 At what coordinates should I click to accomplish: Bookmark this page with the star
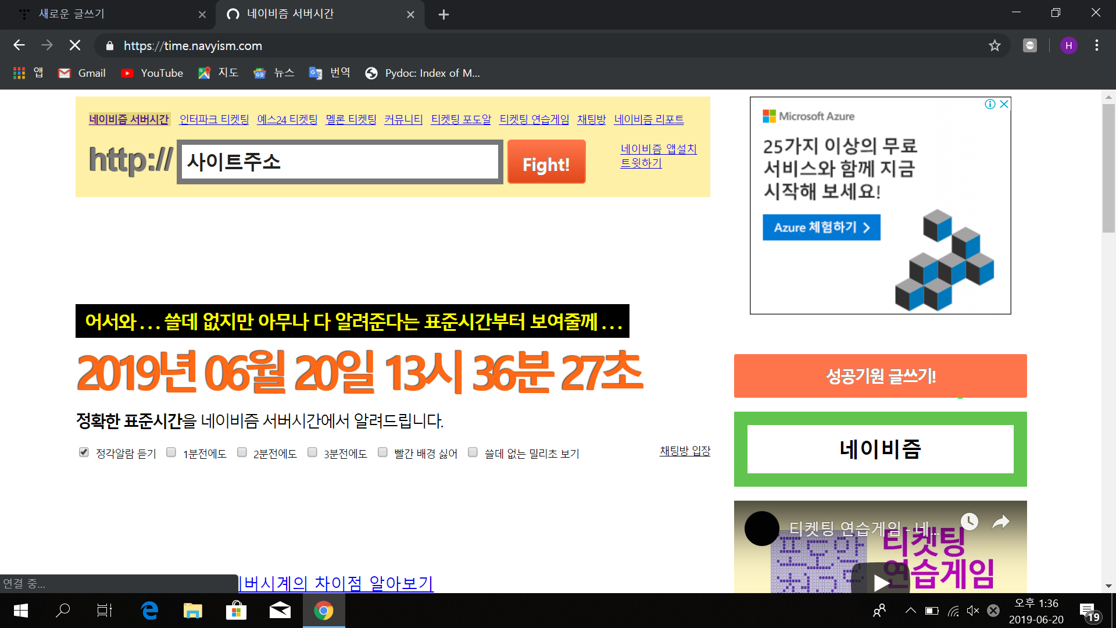point(995,45)
